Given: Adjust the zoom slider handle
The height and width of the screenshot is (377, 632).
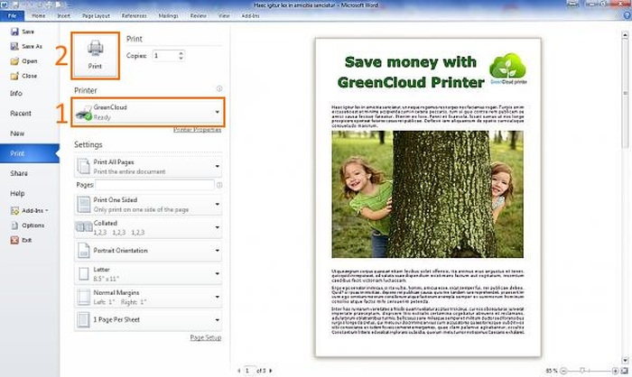Looking at the screenshot, I should coord(582,371).
